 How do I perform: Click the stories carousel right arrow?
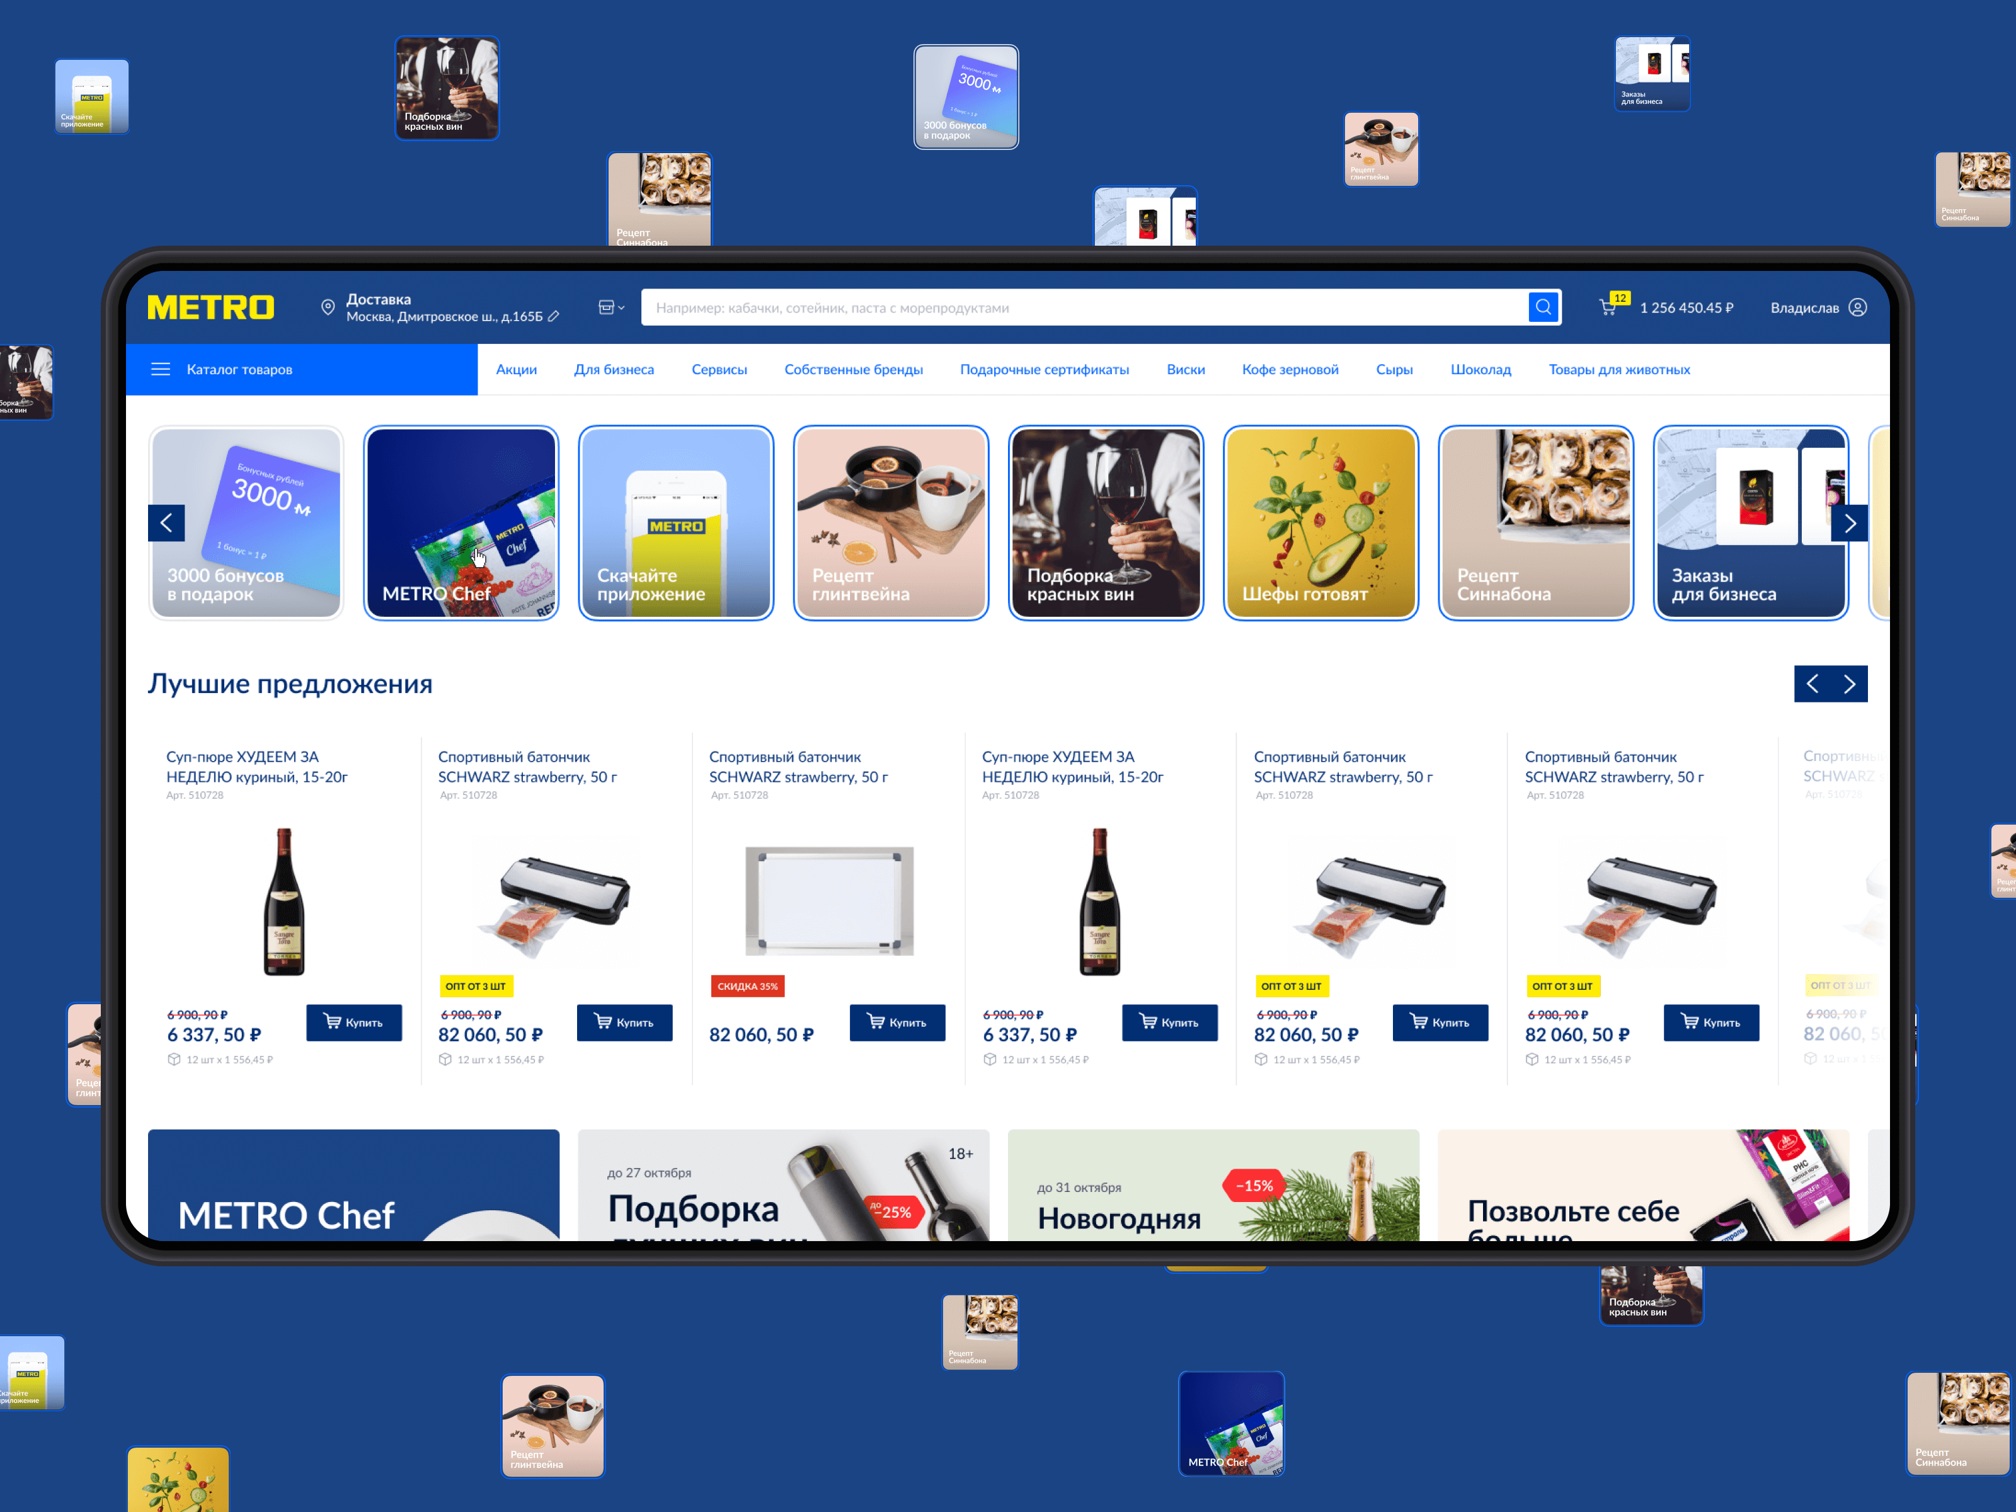coord(1849,523)
